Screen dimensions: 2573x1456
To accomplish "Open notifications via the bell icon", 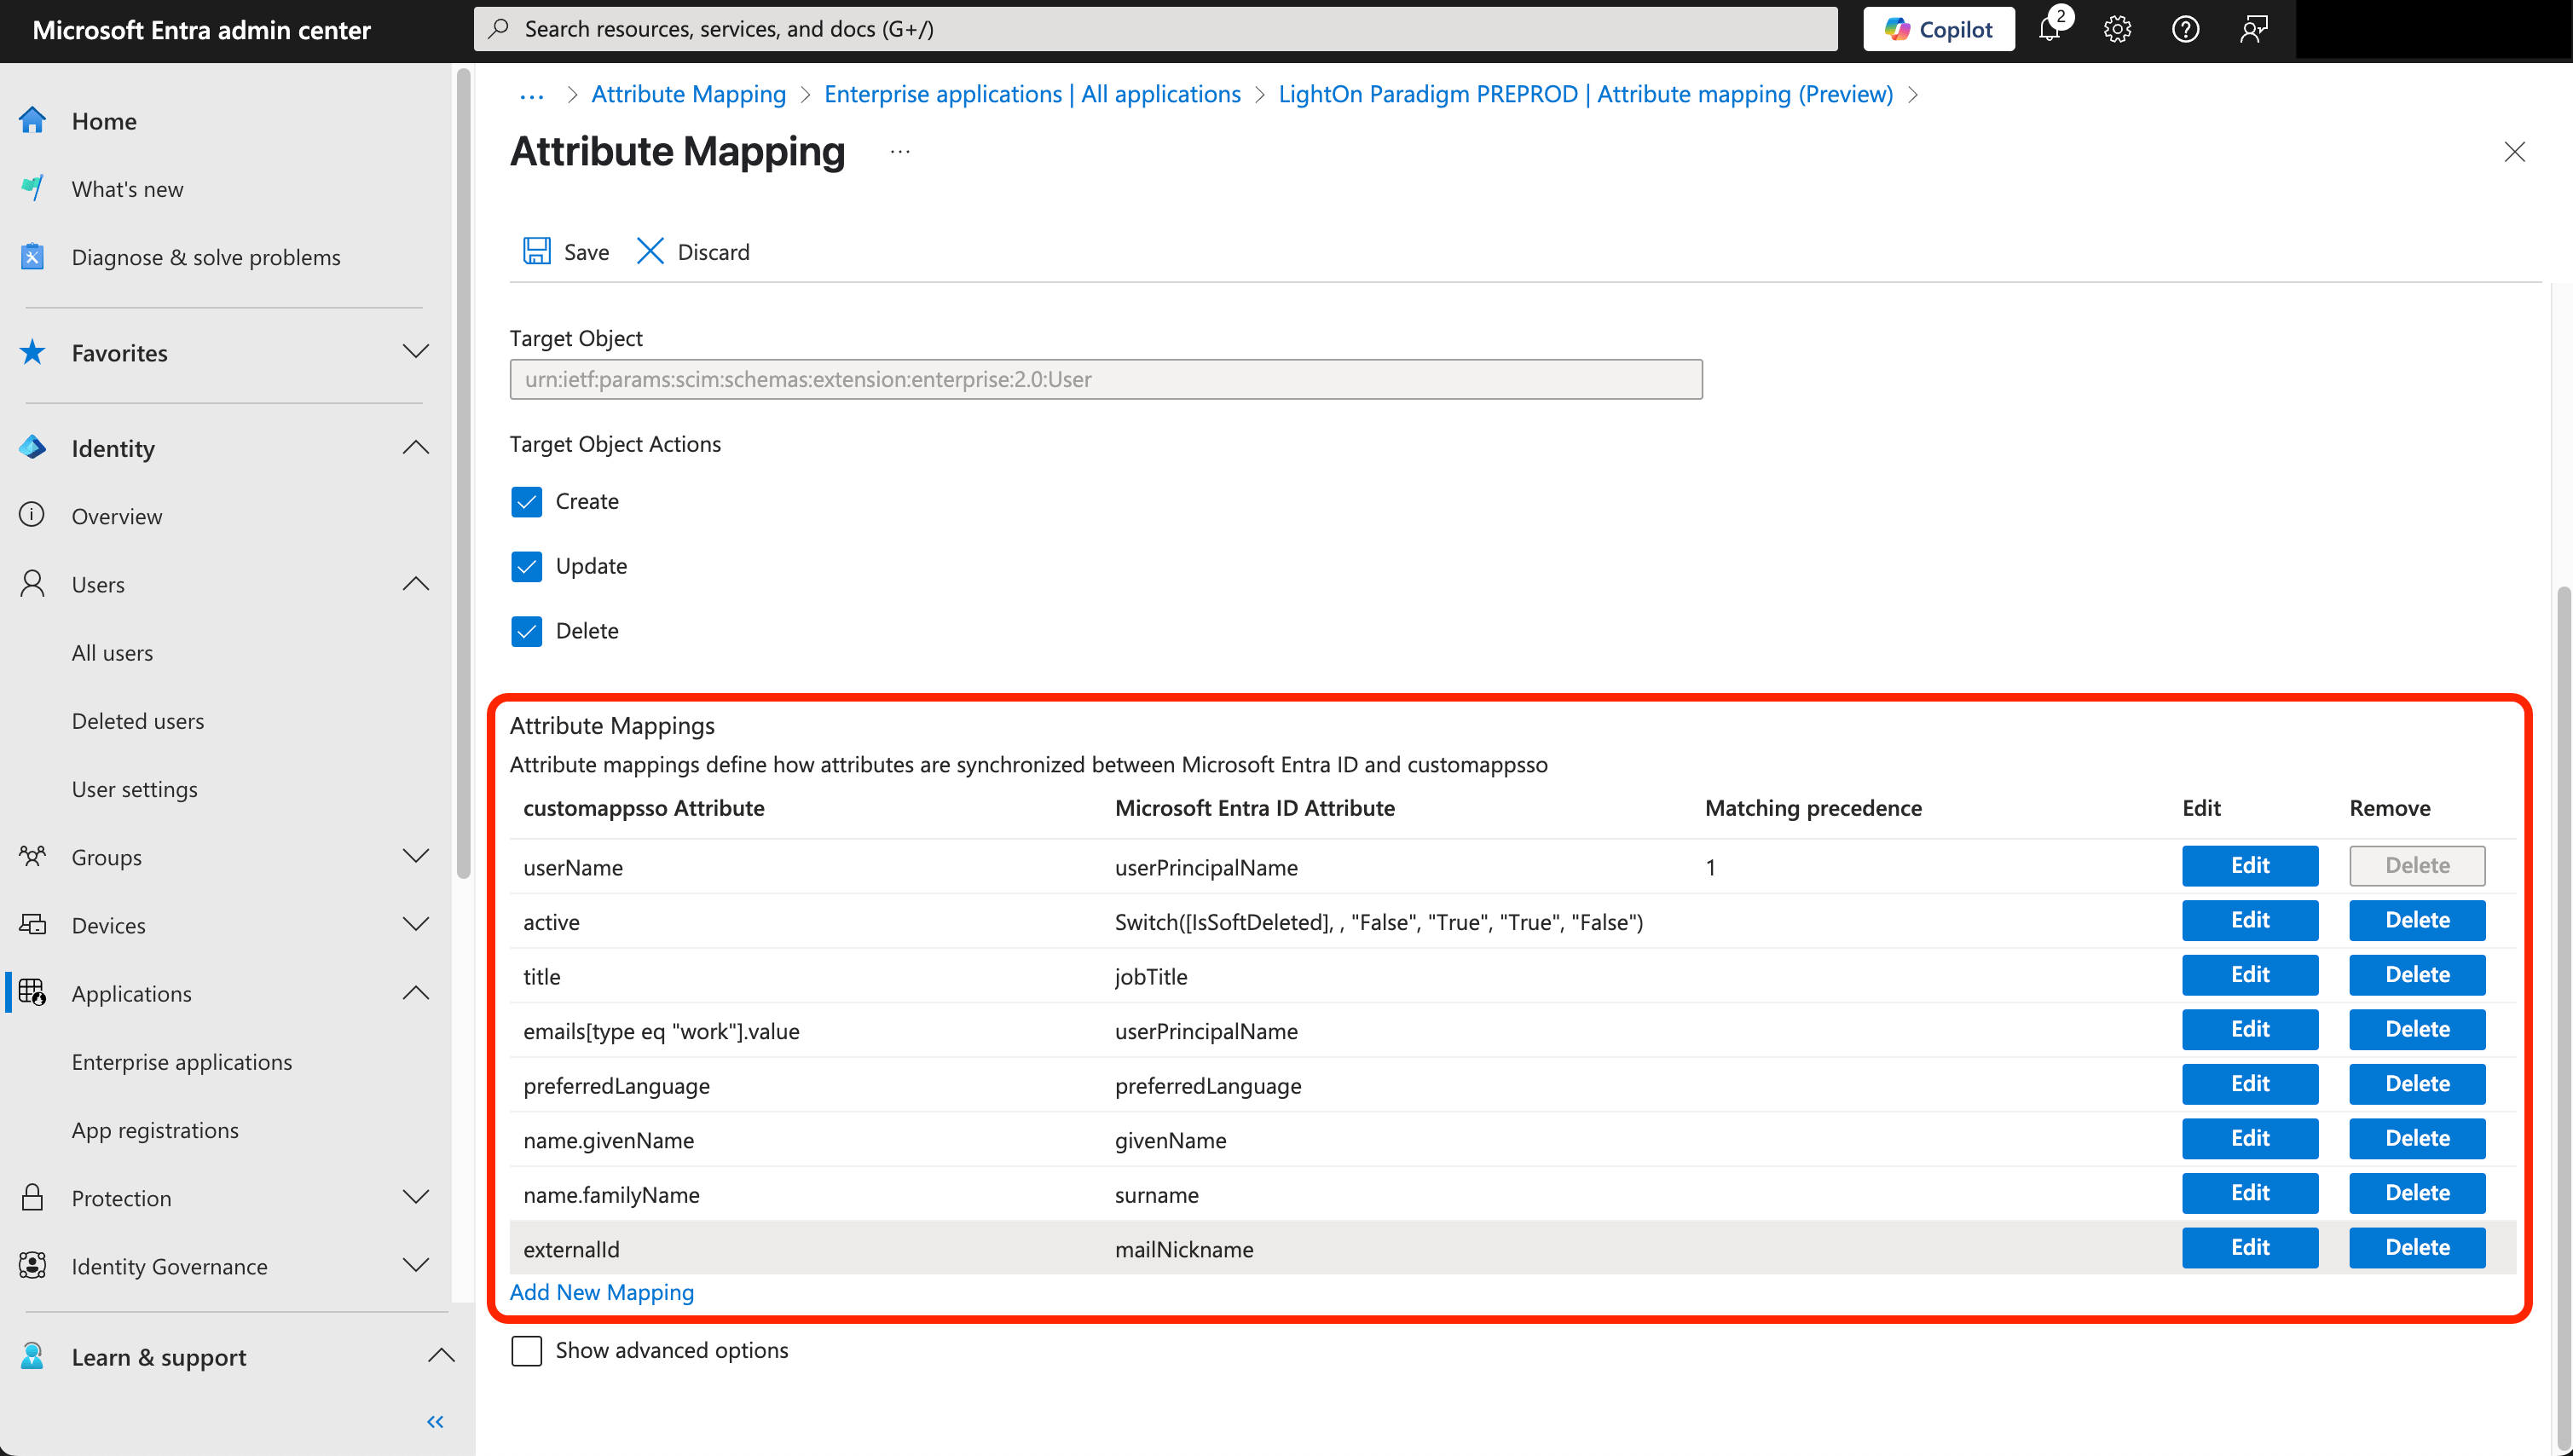I will point(2050,29).
